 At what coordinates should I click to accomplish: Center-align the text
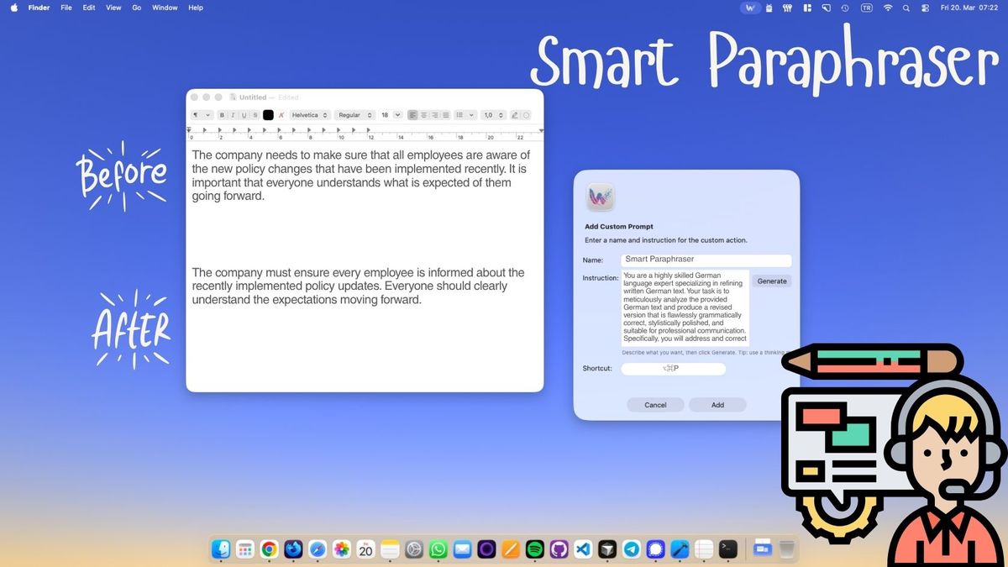click(424, 115)
